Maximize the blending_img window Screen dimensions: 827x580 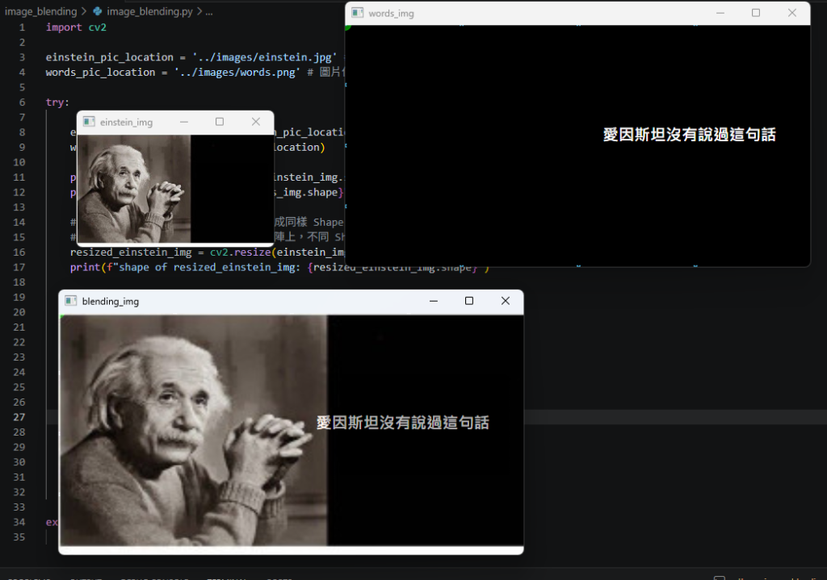click(x=469, y=301)
